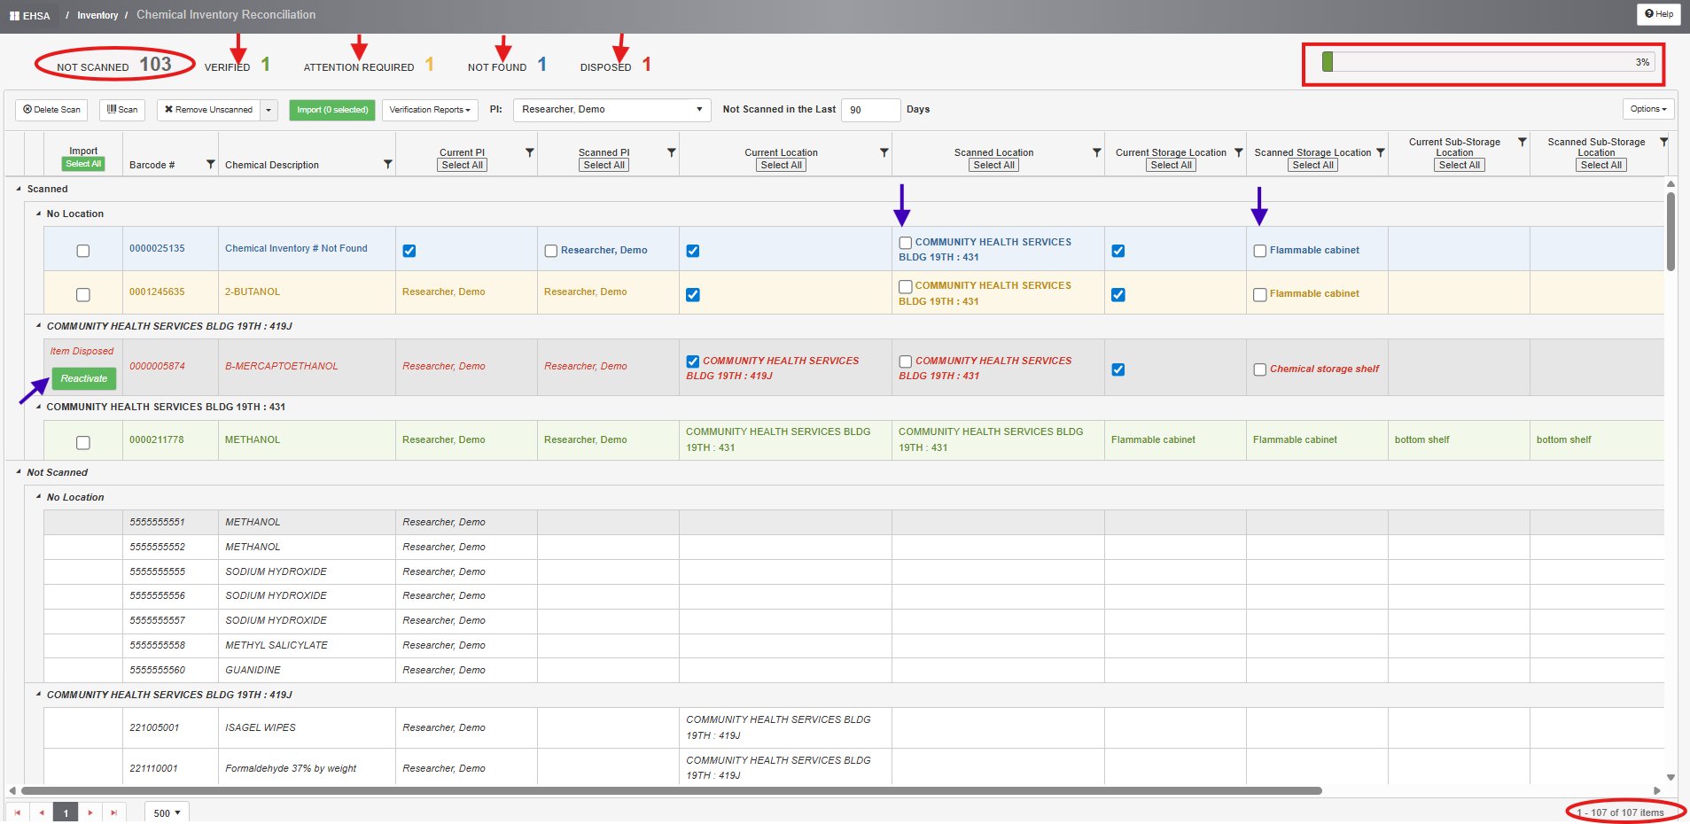
Task: Click the Scan button
Action: click(122, 110)
